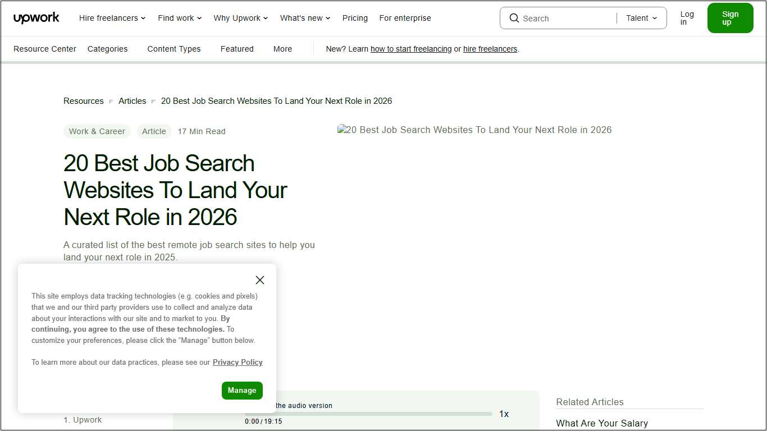Click the Manage cookie preferences button
The image size is (767, 431).
coord(242,390)
